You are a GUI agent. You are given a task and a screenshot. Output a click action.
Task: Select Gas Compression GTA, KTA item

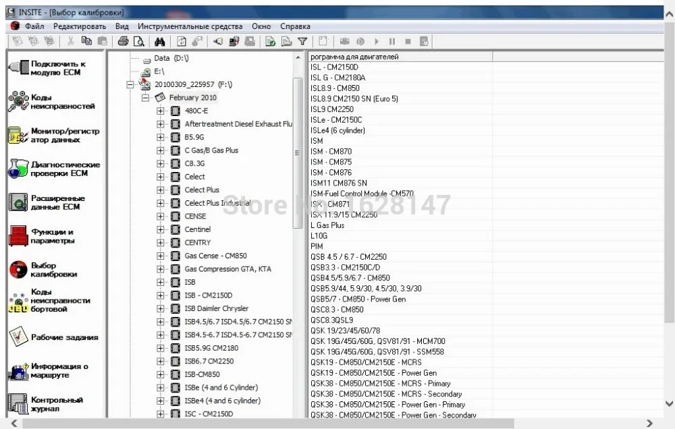click(x=227, y=269)
